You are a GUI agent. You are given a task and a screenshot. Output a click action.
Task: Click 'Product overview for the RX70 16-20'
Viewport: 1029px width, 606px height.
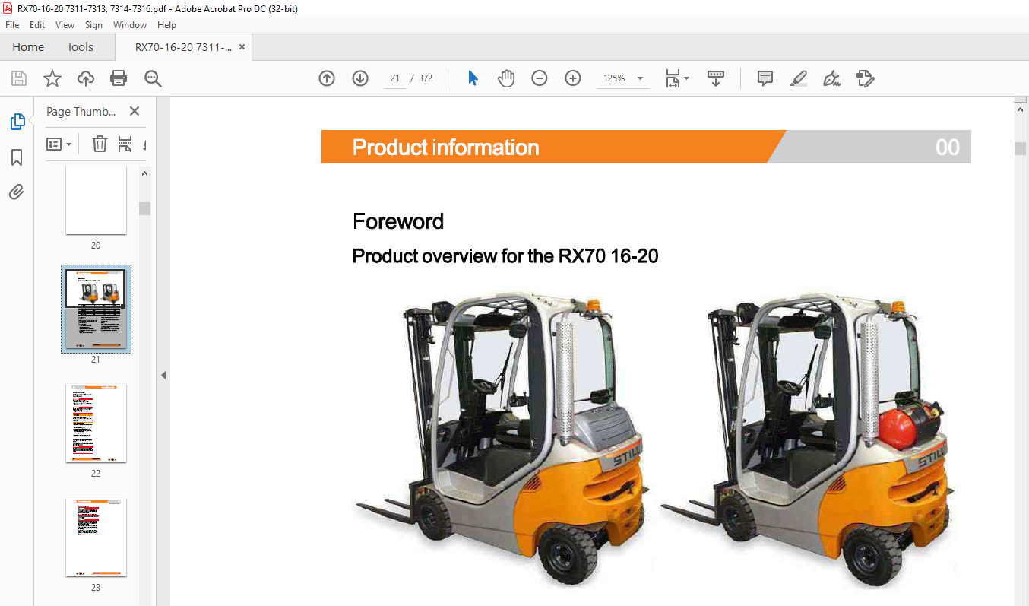pyautogui.click(x=505, y=256)
